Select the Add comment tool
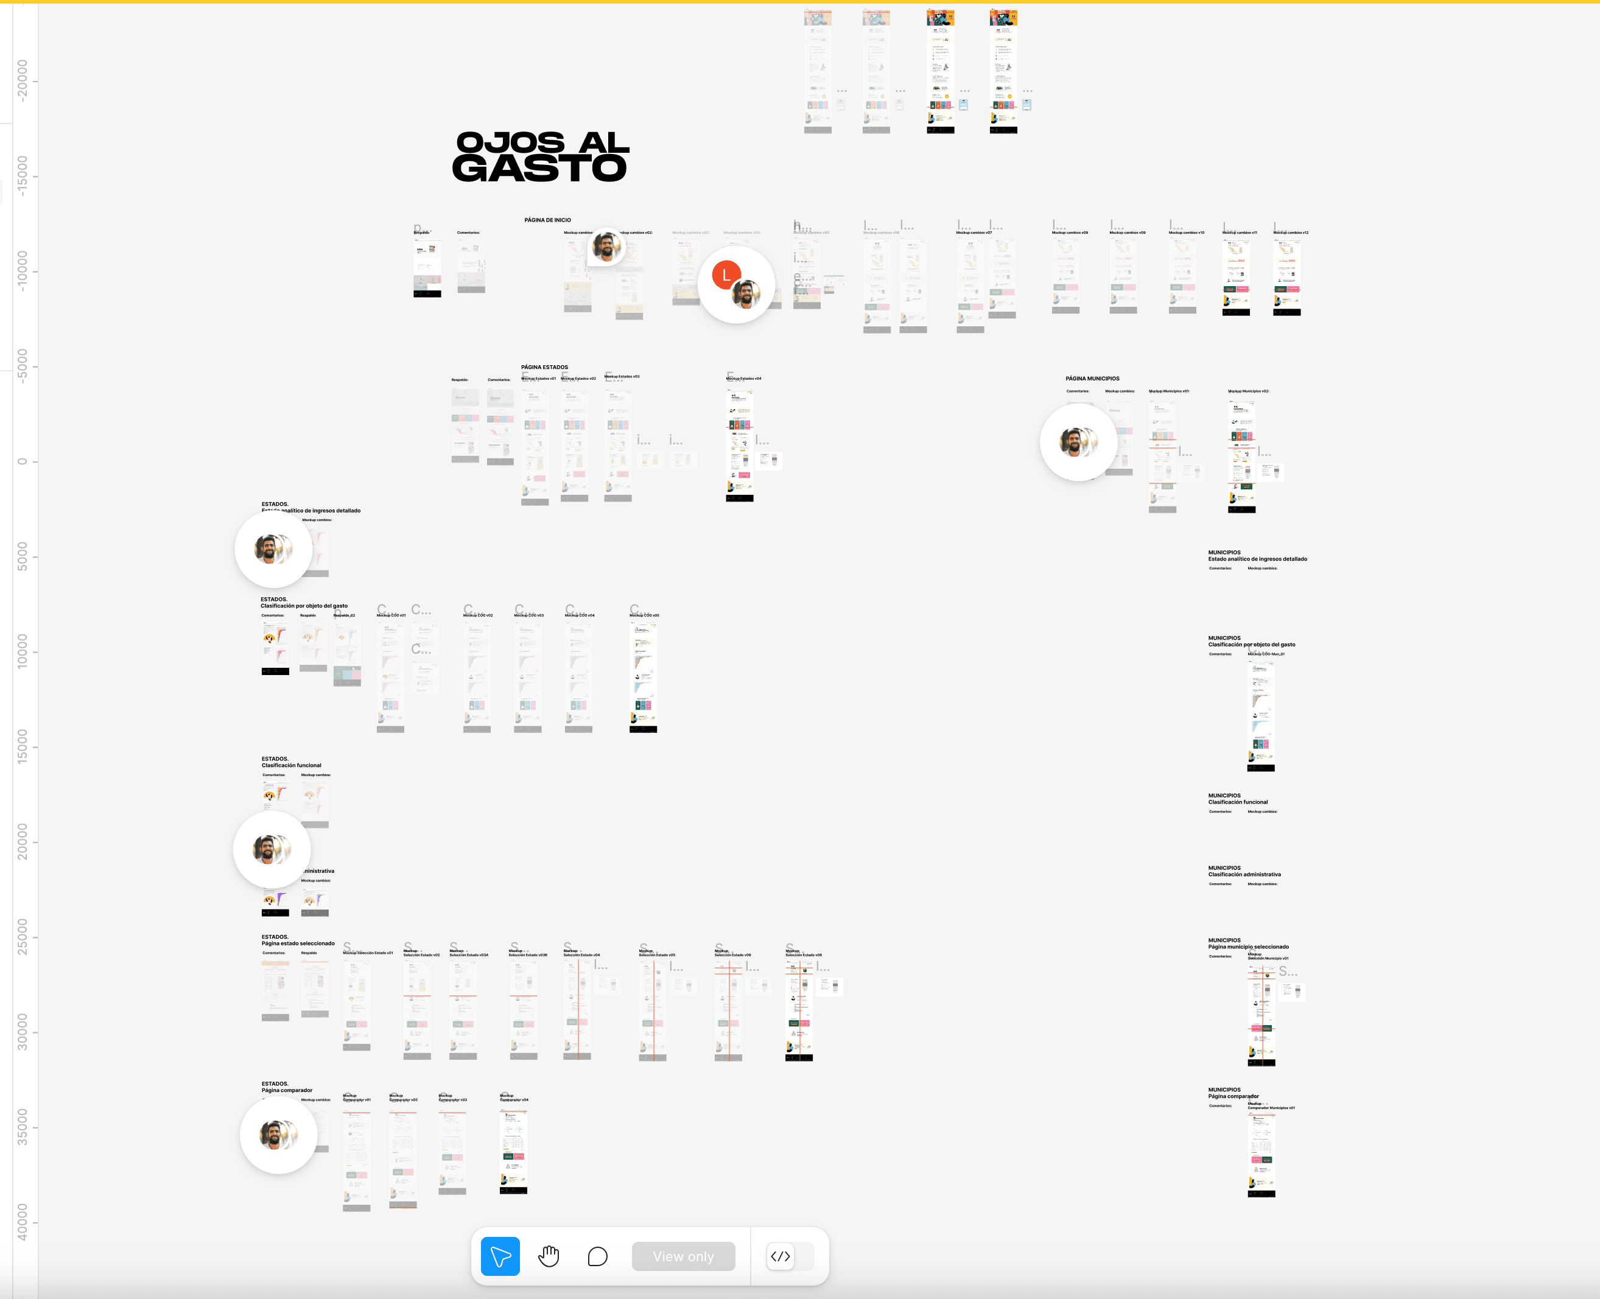1600x1299 pixels. pos(597,1256)
